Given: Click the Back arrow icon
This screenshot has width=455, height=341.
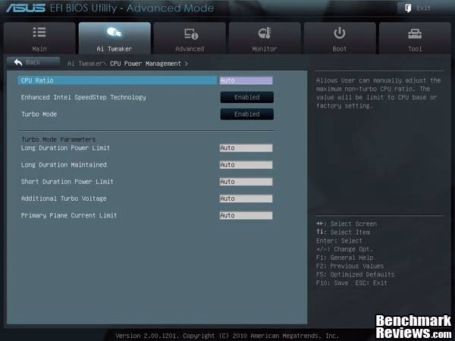Looking at the screenshot, I should [x=18, y=62].
